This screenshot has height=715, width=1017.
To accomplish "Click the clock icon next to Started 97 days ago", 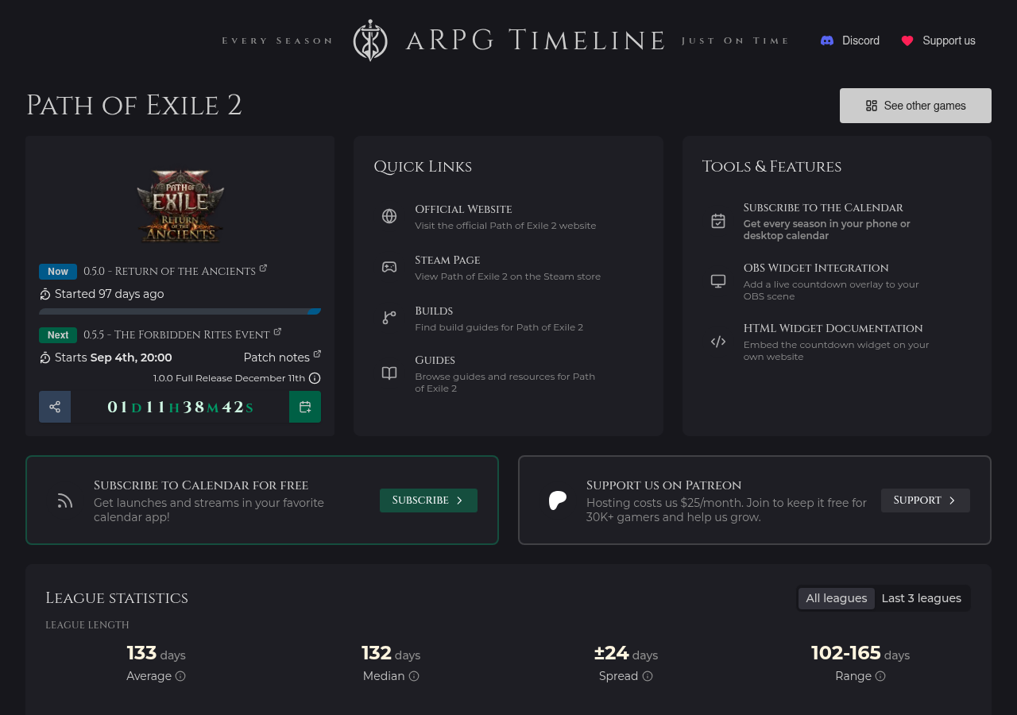I will click(x=45, y=295).
